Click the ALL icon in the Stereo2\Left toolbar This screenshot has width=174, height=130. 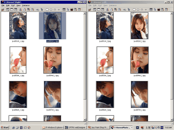click(125, 9)
